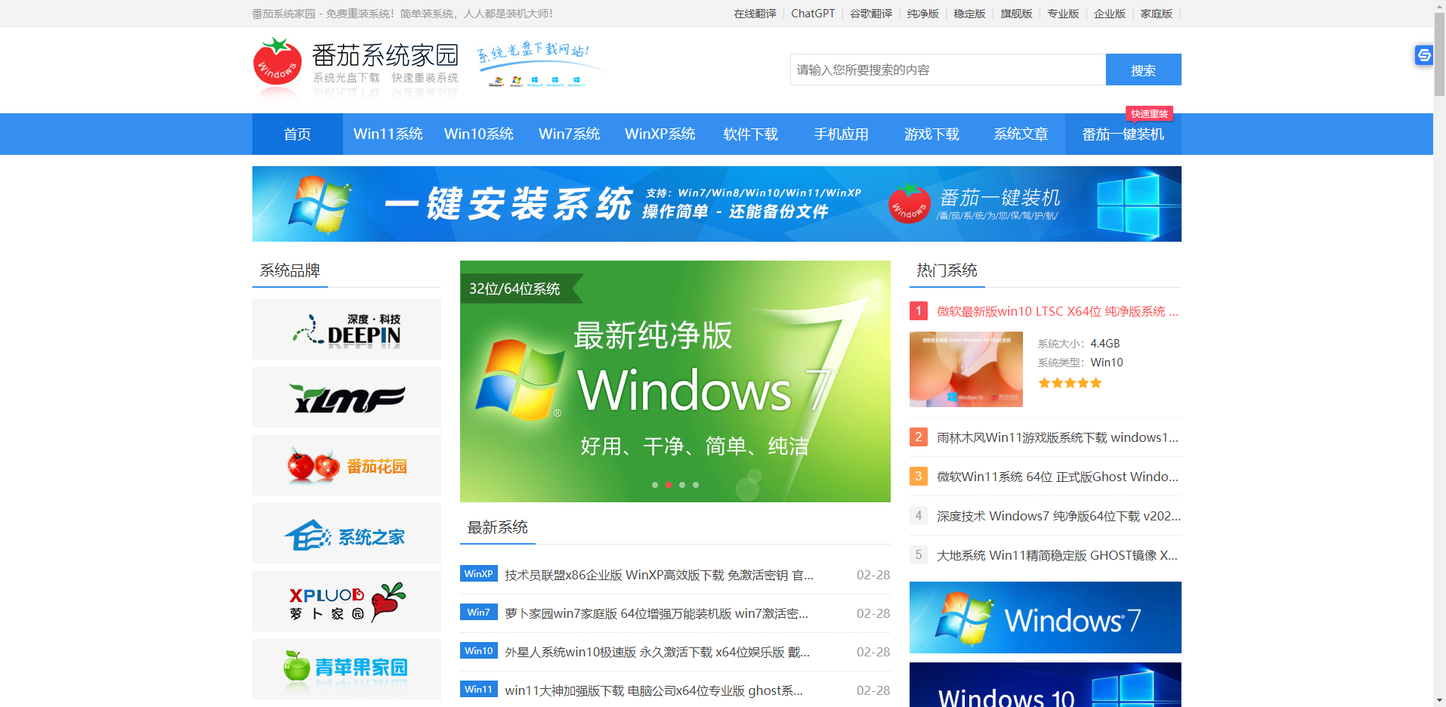The width and height of the screenshot is (1446, 707).
Task: Open the 谷歌翻译 top link
Action: (x=871, y=14)
